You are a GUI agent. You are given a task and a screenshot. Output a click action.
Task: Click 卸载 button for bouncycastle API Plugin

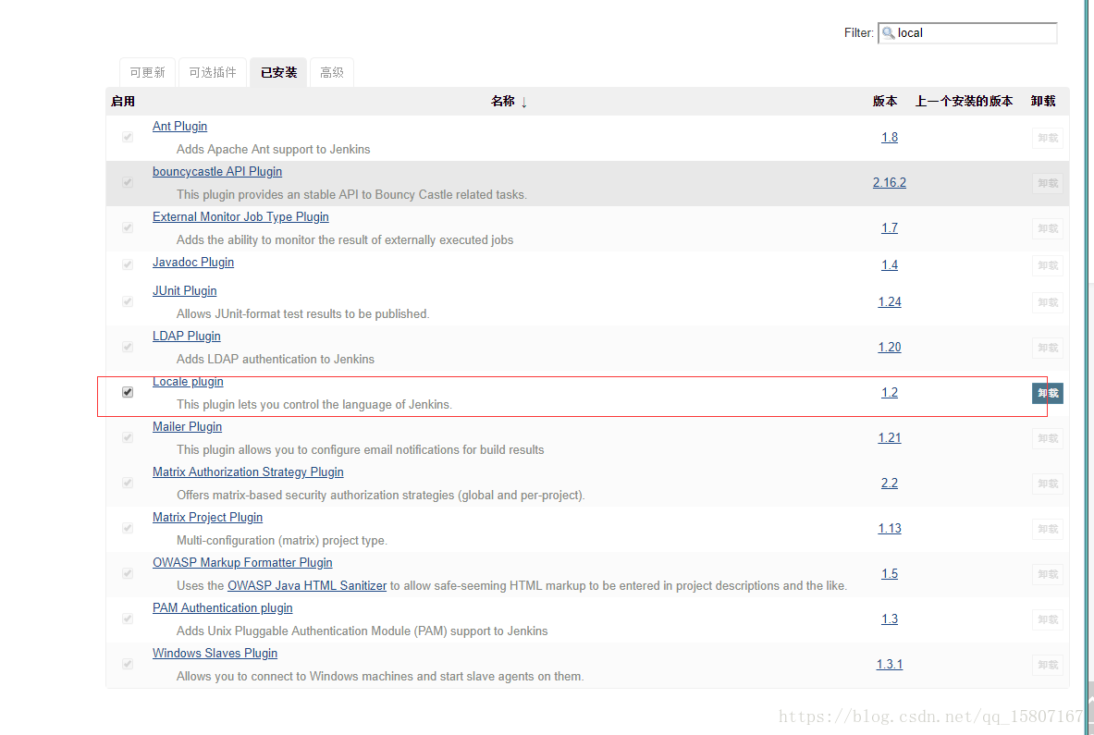[1047, 183]
